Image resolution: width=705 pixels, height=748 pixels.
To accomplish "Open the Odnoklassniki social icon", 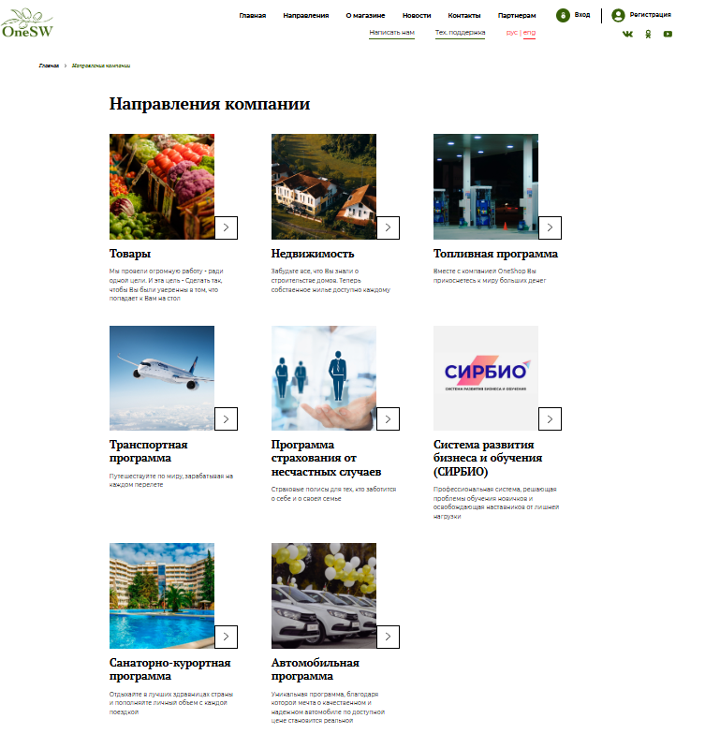I will point(648,34).
